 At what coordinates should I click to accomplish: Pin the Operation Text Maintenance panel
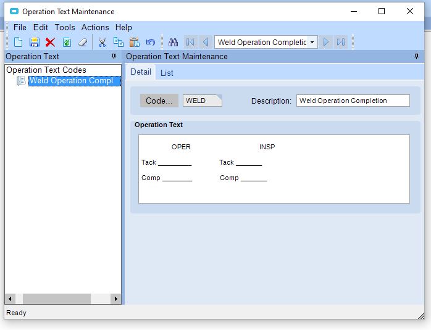coord(416,56)
